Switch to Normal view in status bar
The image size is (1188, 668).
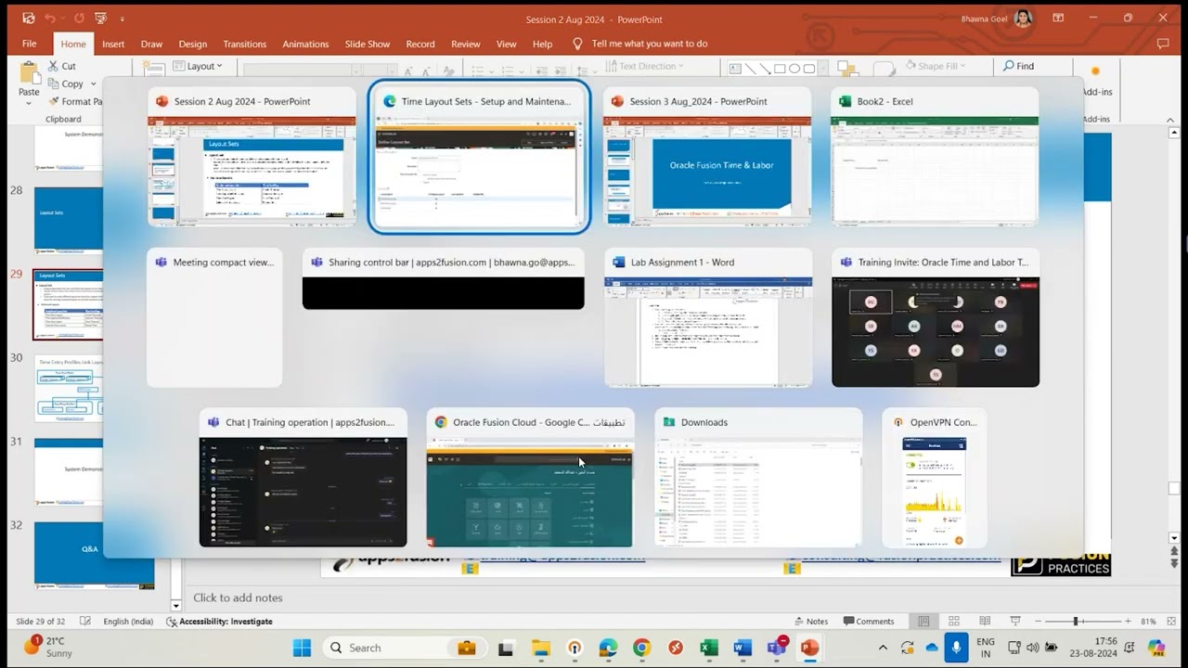(923, 622)
